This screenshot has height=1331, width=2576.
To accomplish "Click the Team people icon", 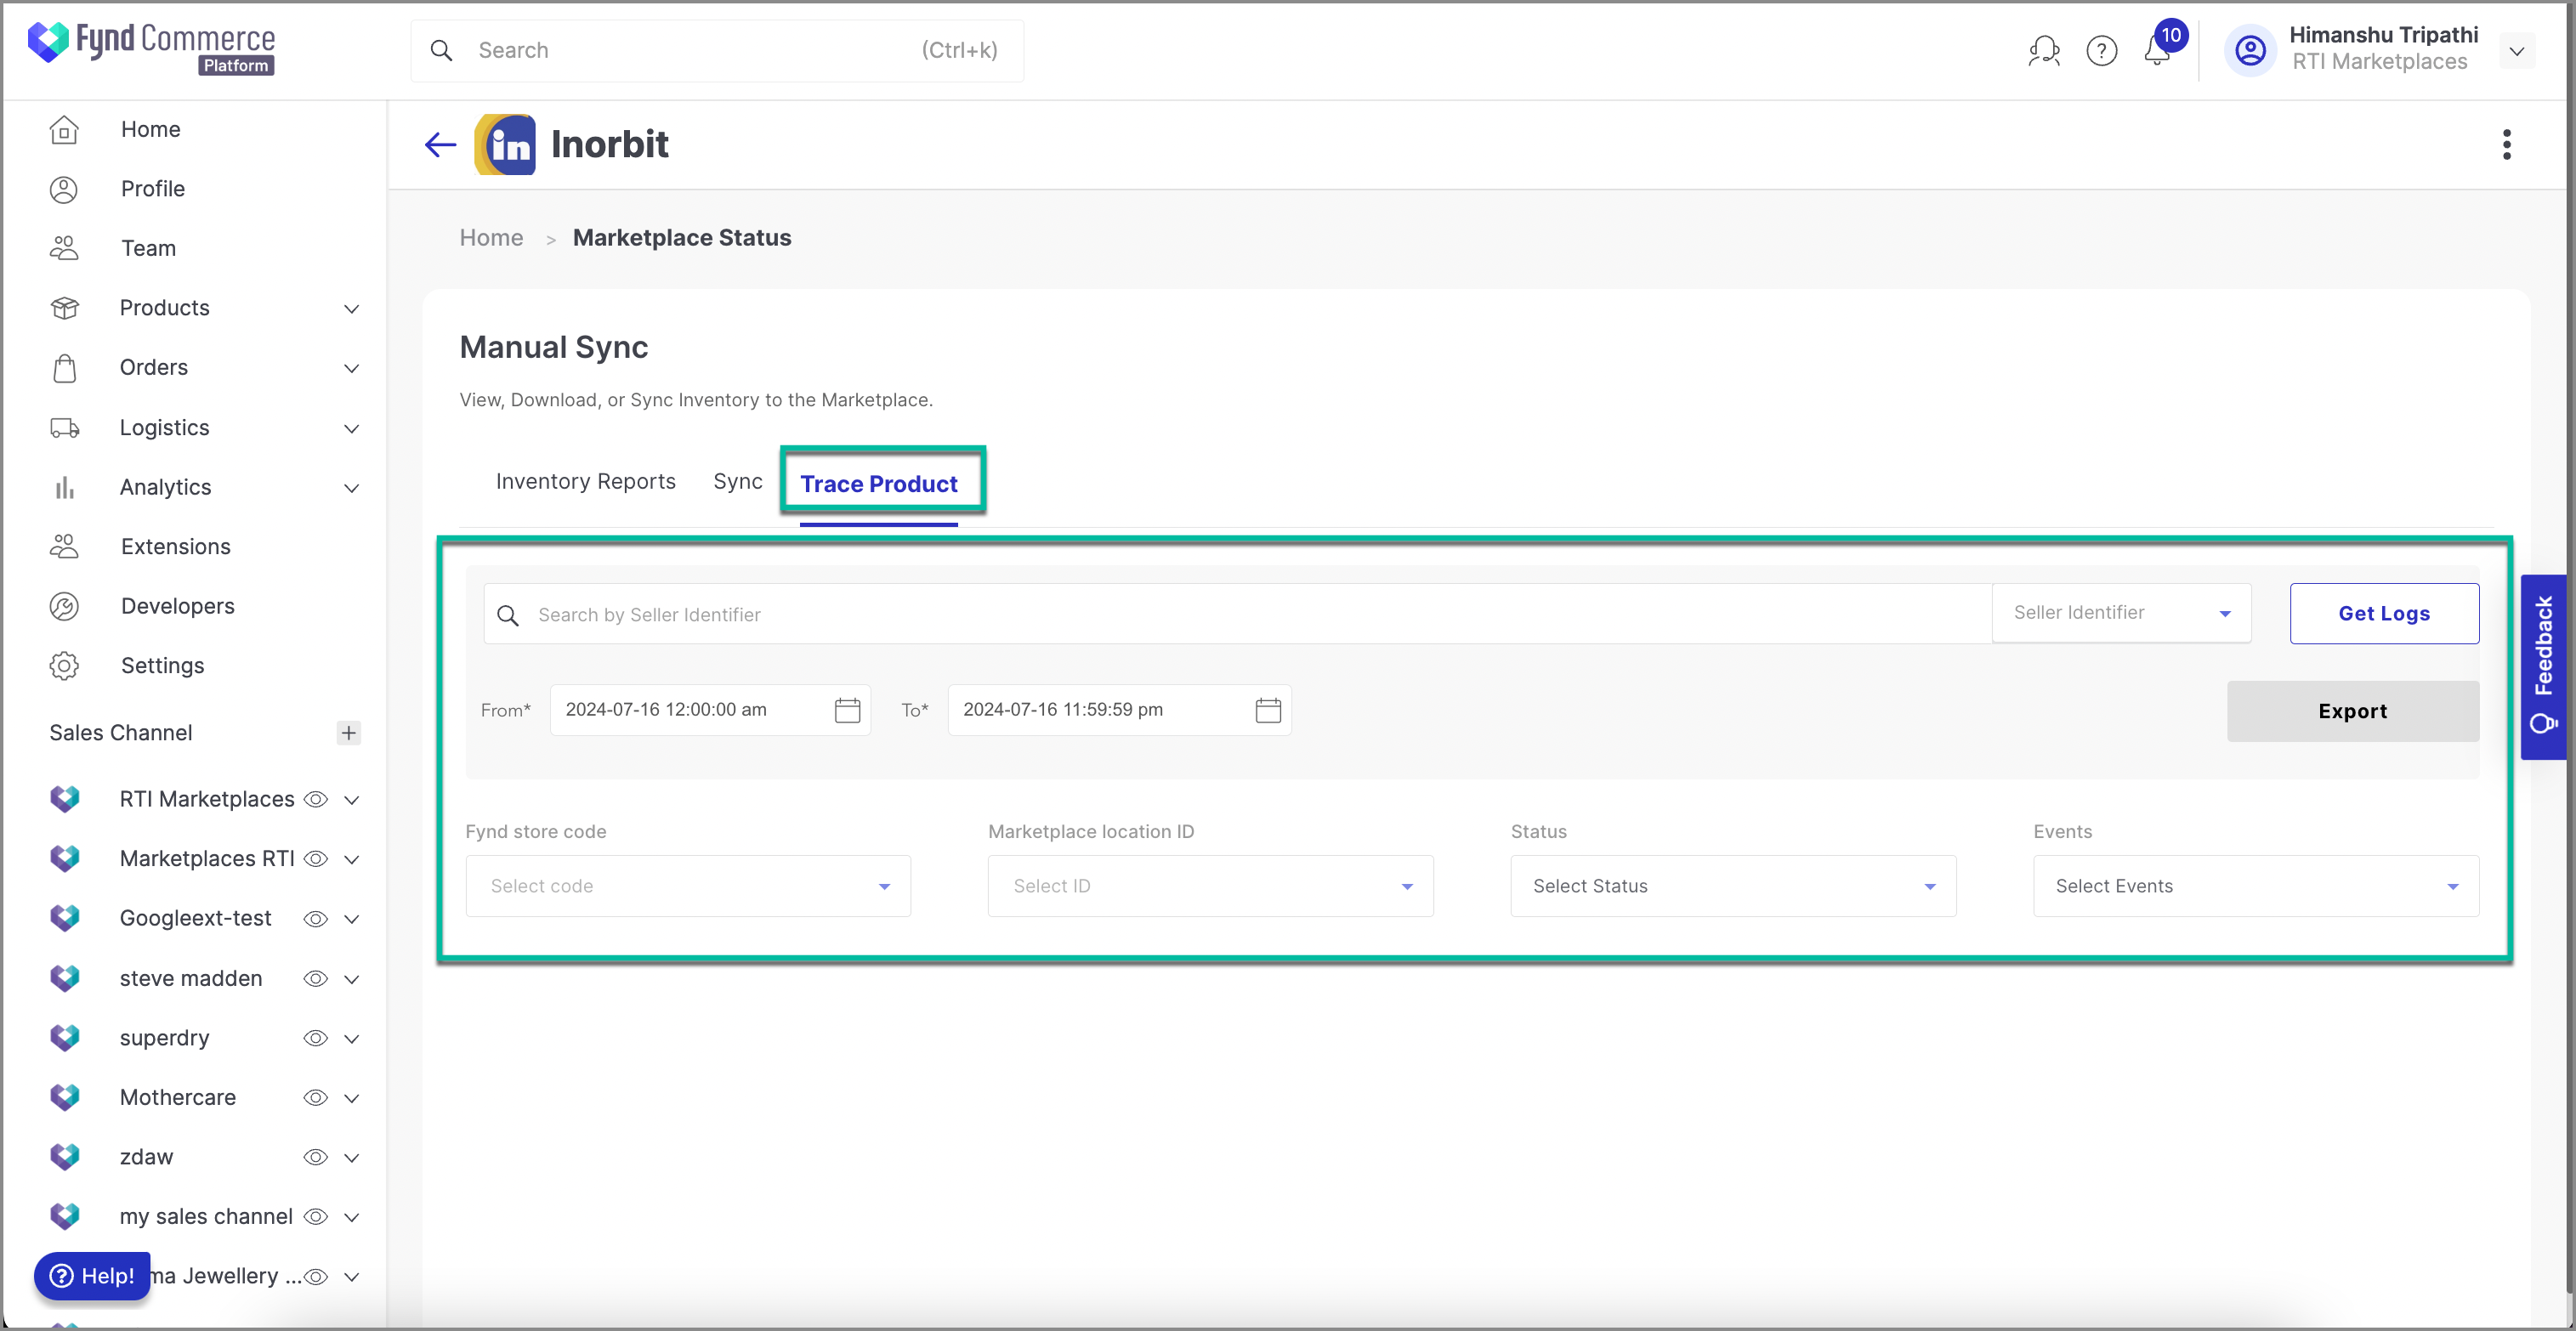I will tap(64, 248).
